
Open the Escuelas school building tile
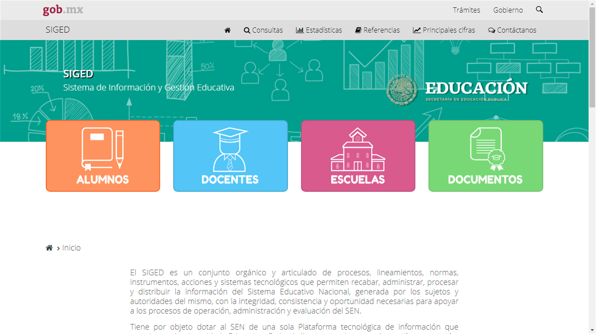pos(358,156)
